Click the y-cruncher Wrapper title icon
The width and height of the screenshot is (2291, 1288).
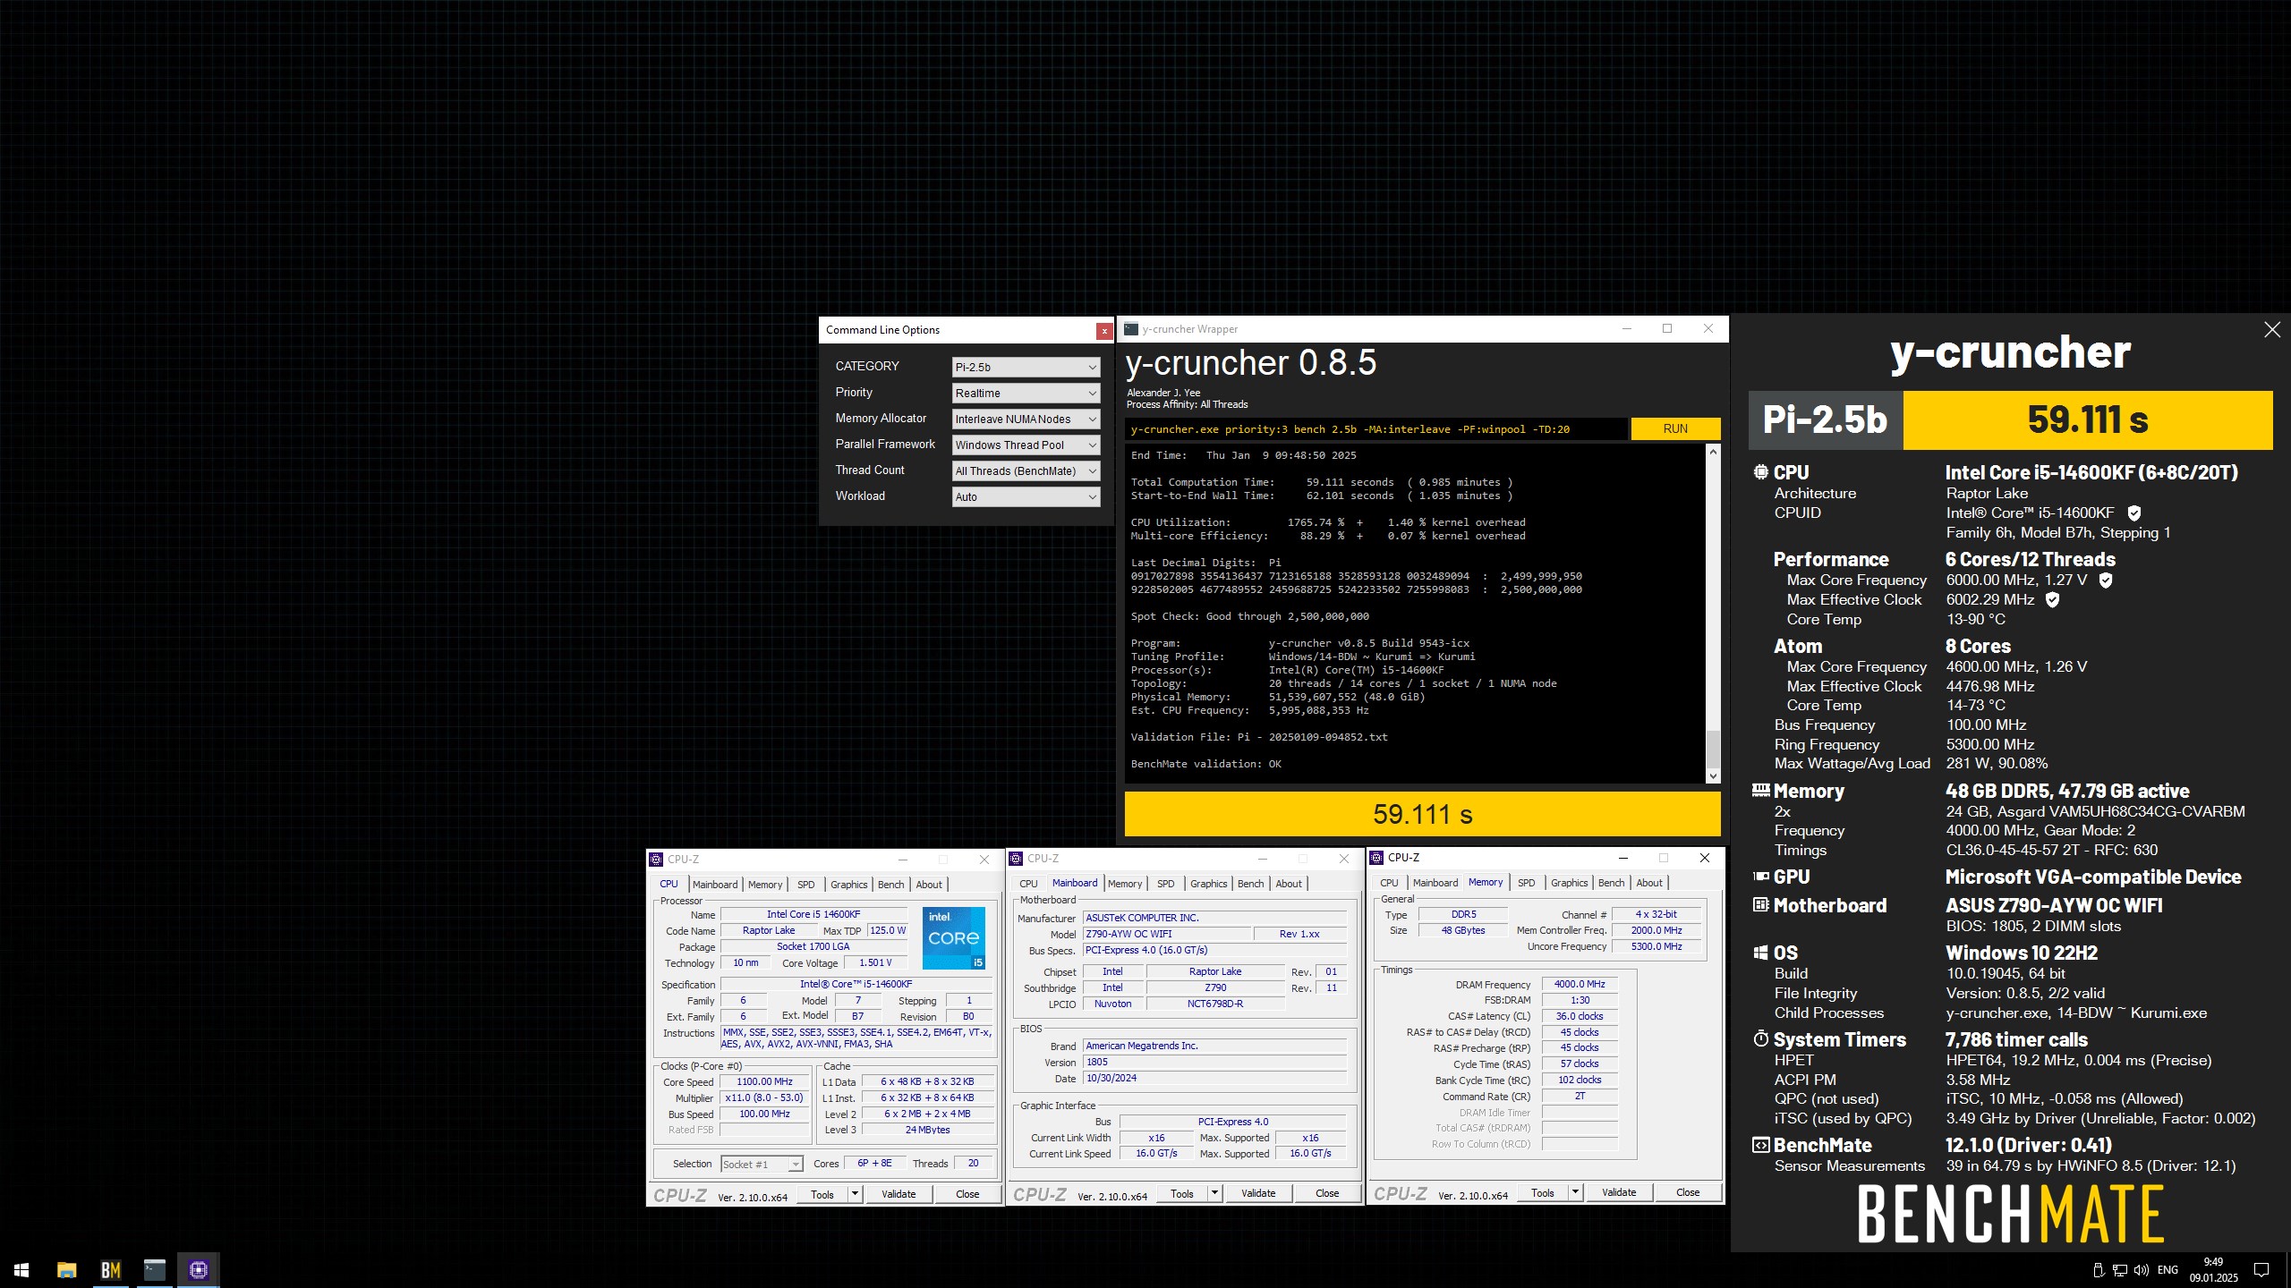[1131, 329]
